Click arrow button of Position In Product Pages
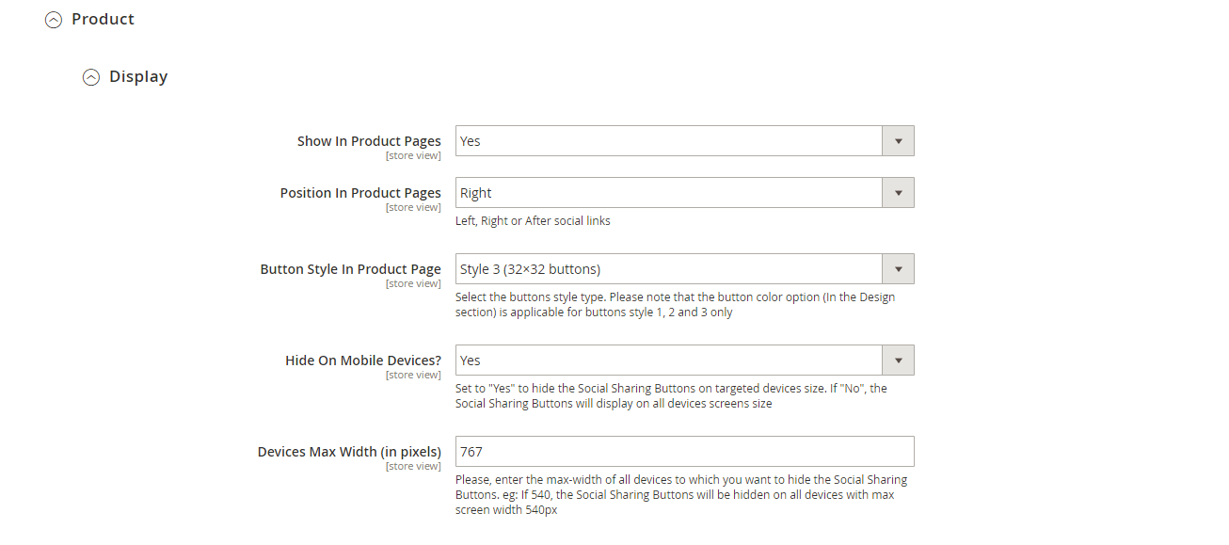The height and width of the screenshot is (545, 1229). pos(898,193)
